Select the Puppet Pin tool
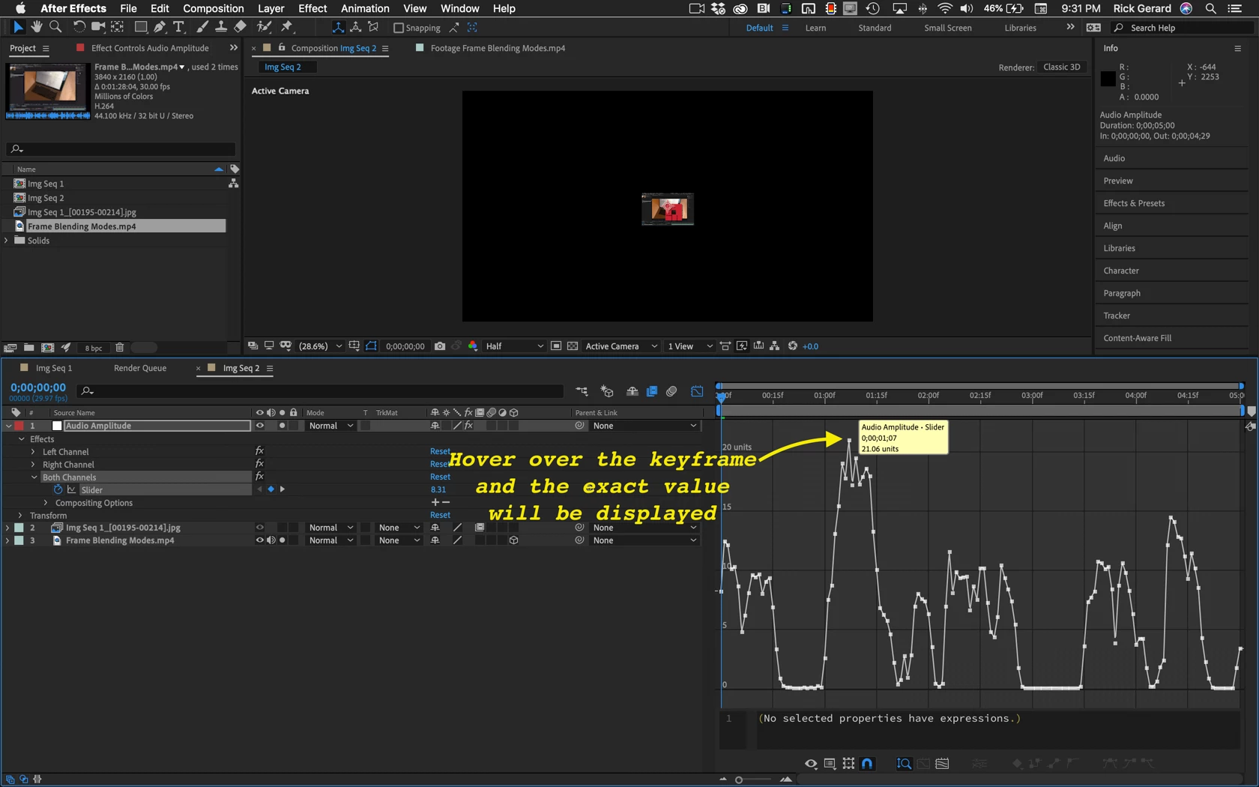1259x787 pixels. [287, 27]
